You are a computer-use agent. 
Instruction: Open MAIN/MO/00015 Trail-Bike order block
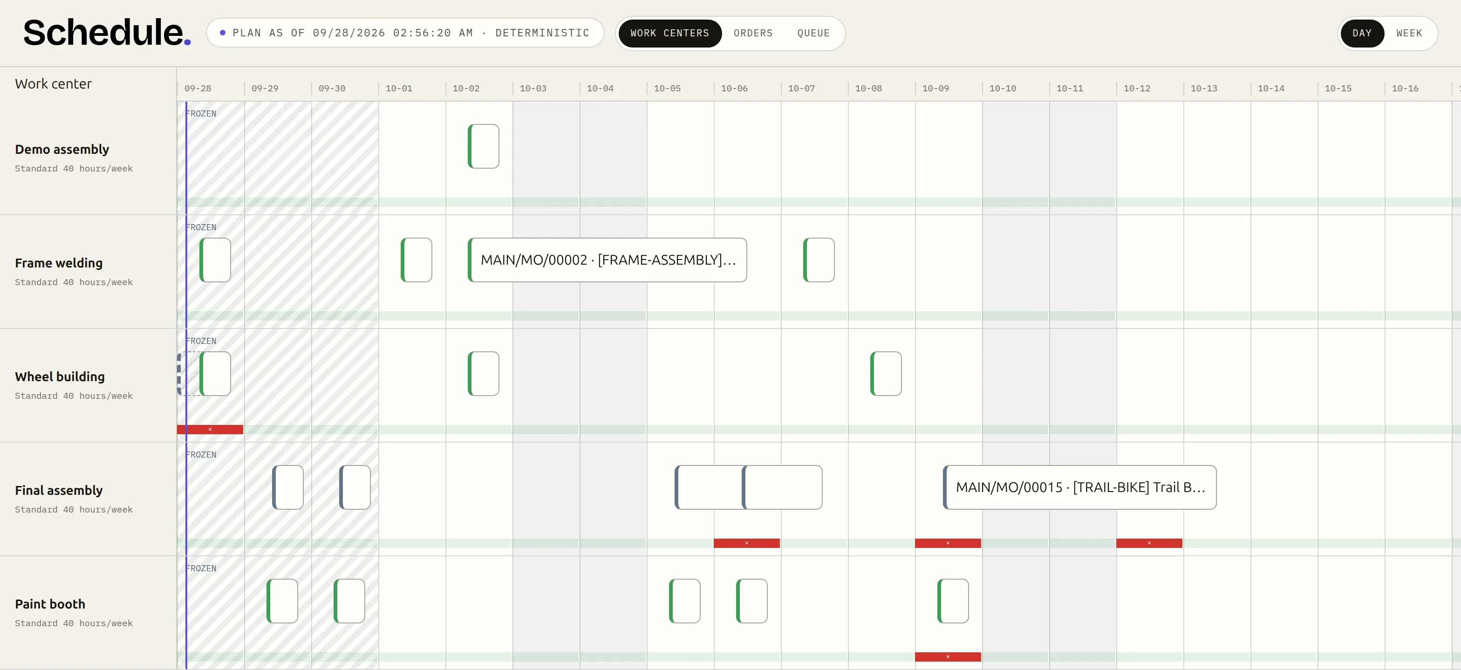click(x=1080, y=487)
